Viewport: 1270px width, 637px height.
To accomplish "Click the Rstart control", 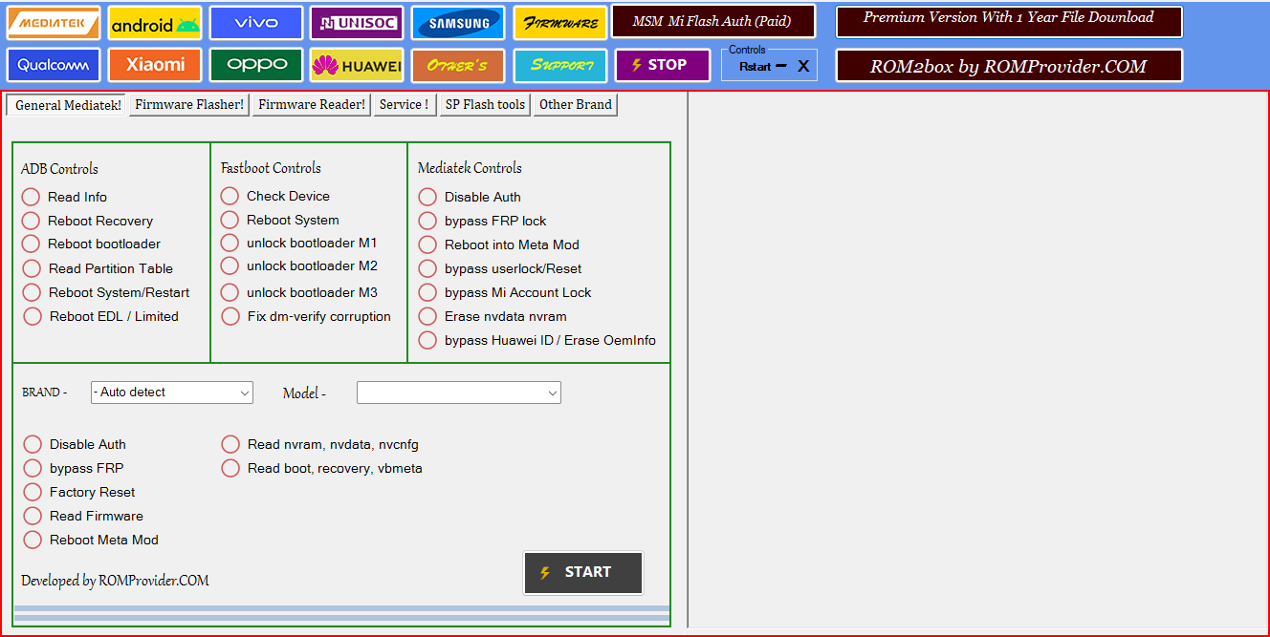I will click(x=755, y=67).
